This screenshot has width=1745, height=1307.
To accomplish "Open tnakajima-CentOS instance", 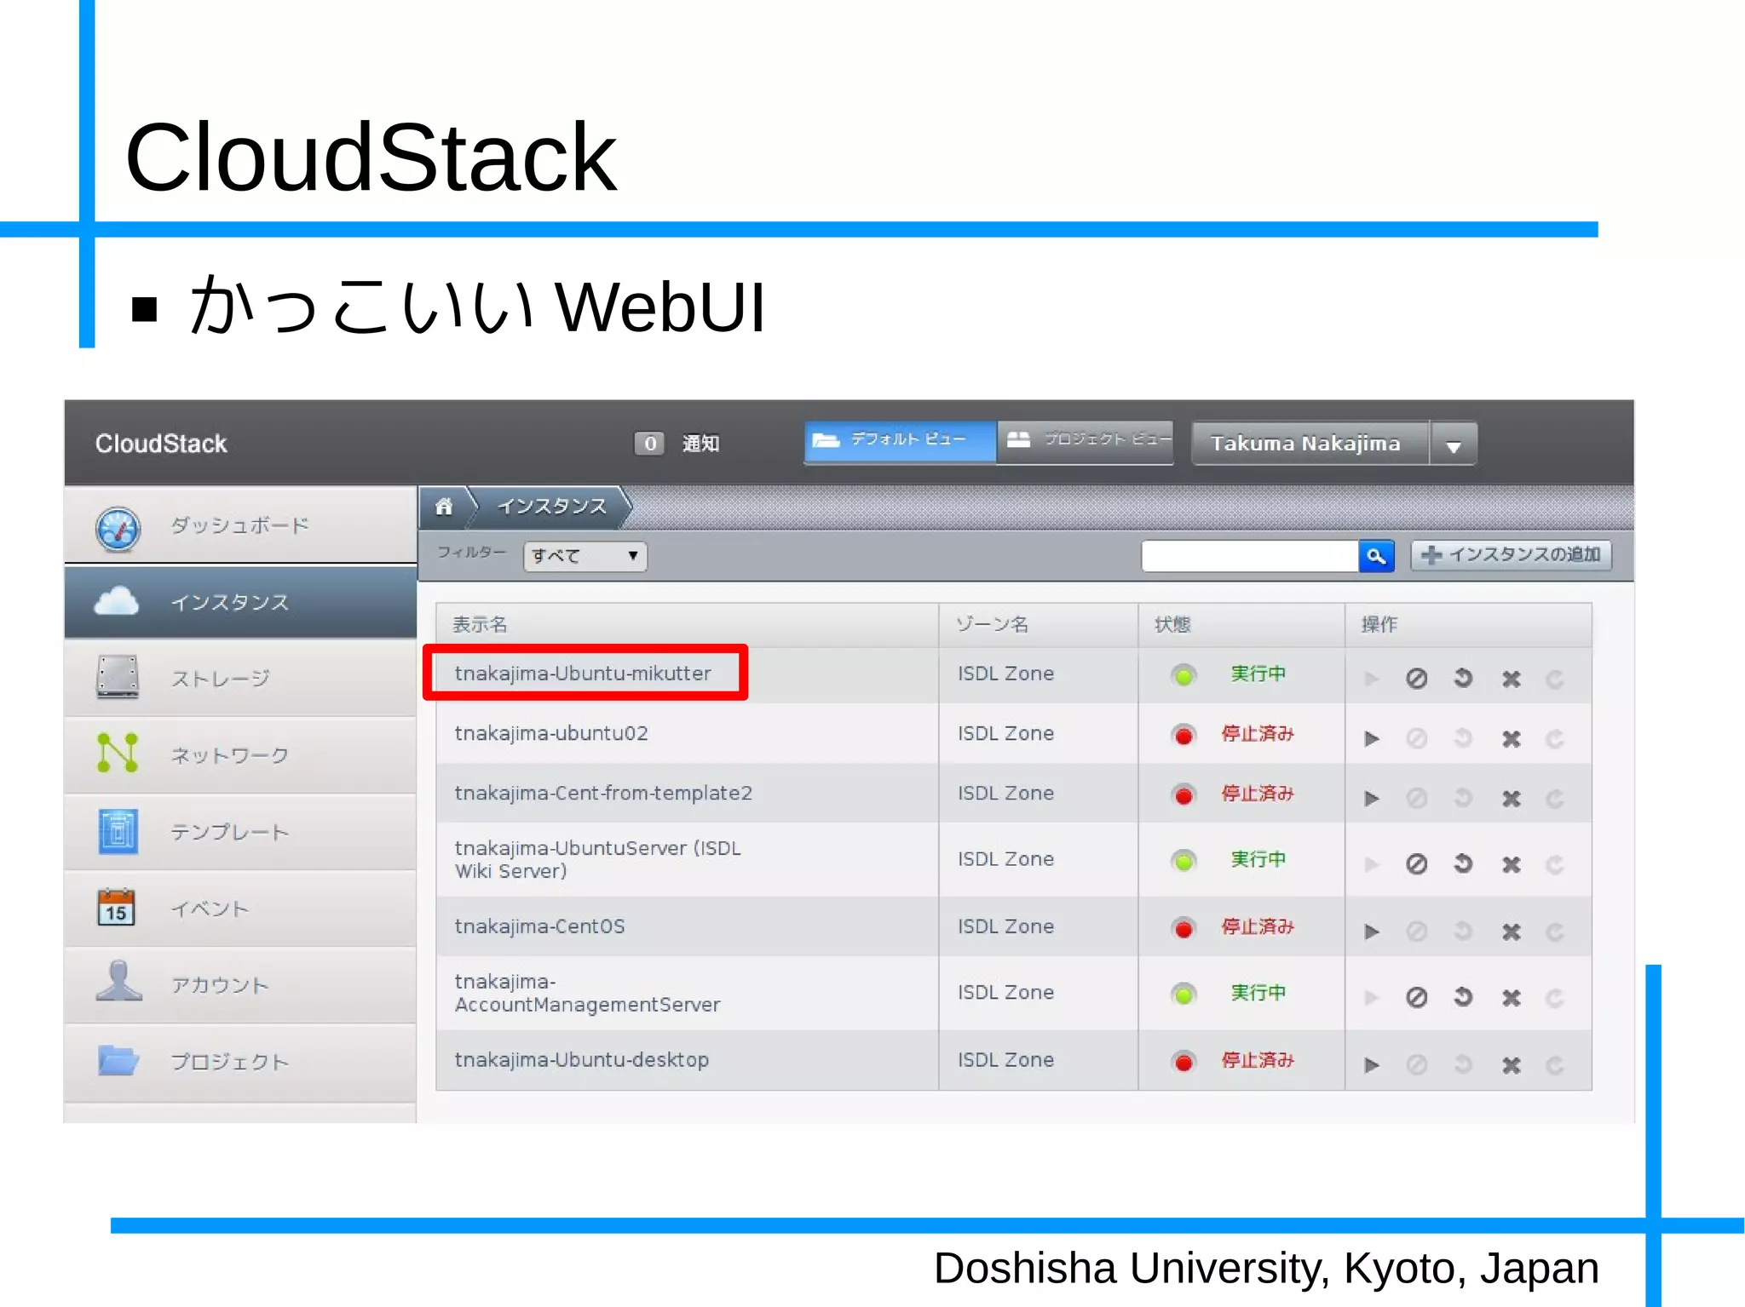I will pyautogui.click(x=539, y=926).
